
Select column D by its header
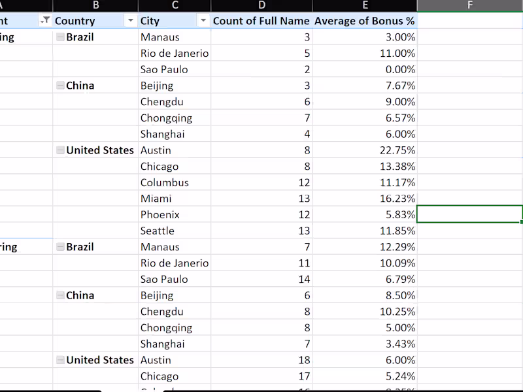pyautogui.click(x=261, y=5)
